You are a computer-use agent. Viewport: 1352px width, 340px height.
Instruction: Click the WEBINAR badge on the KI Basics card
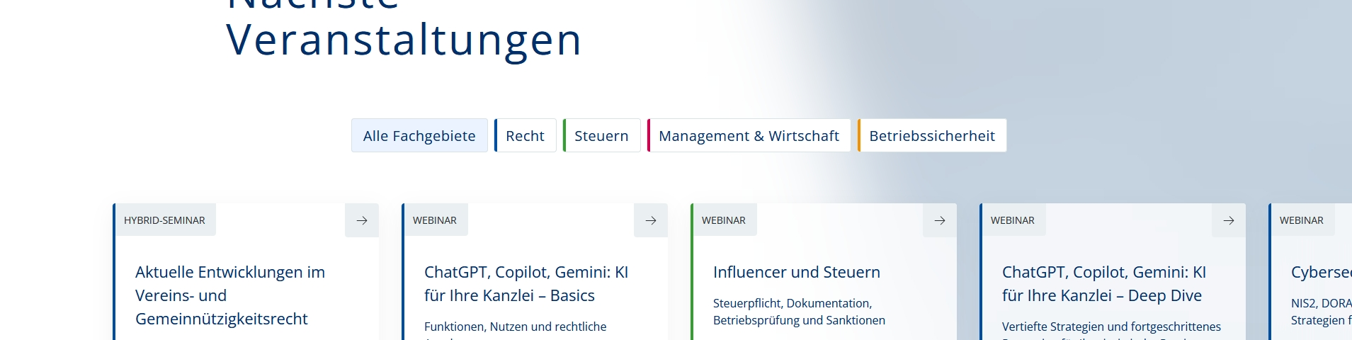pos(434,220)
